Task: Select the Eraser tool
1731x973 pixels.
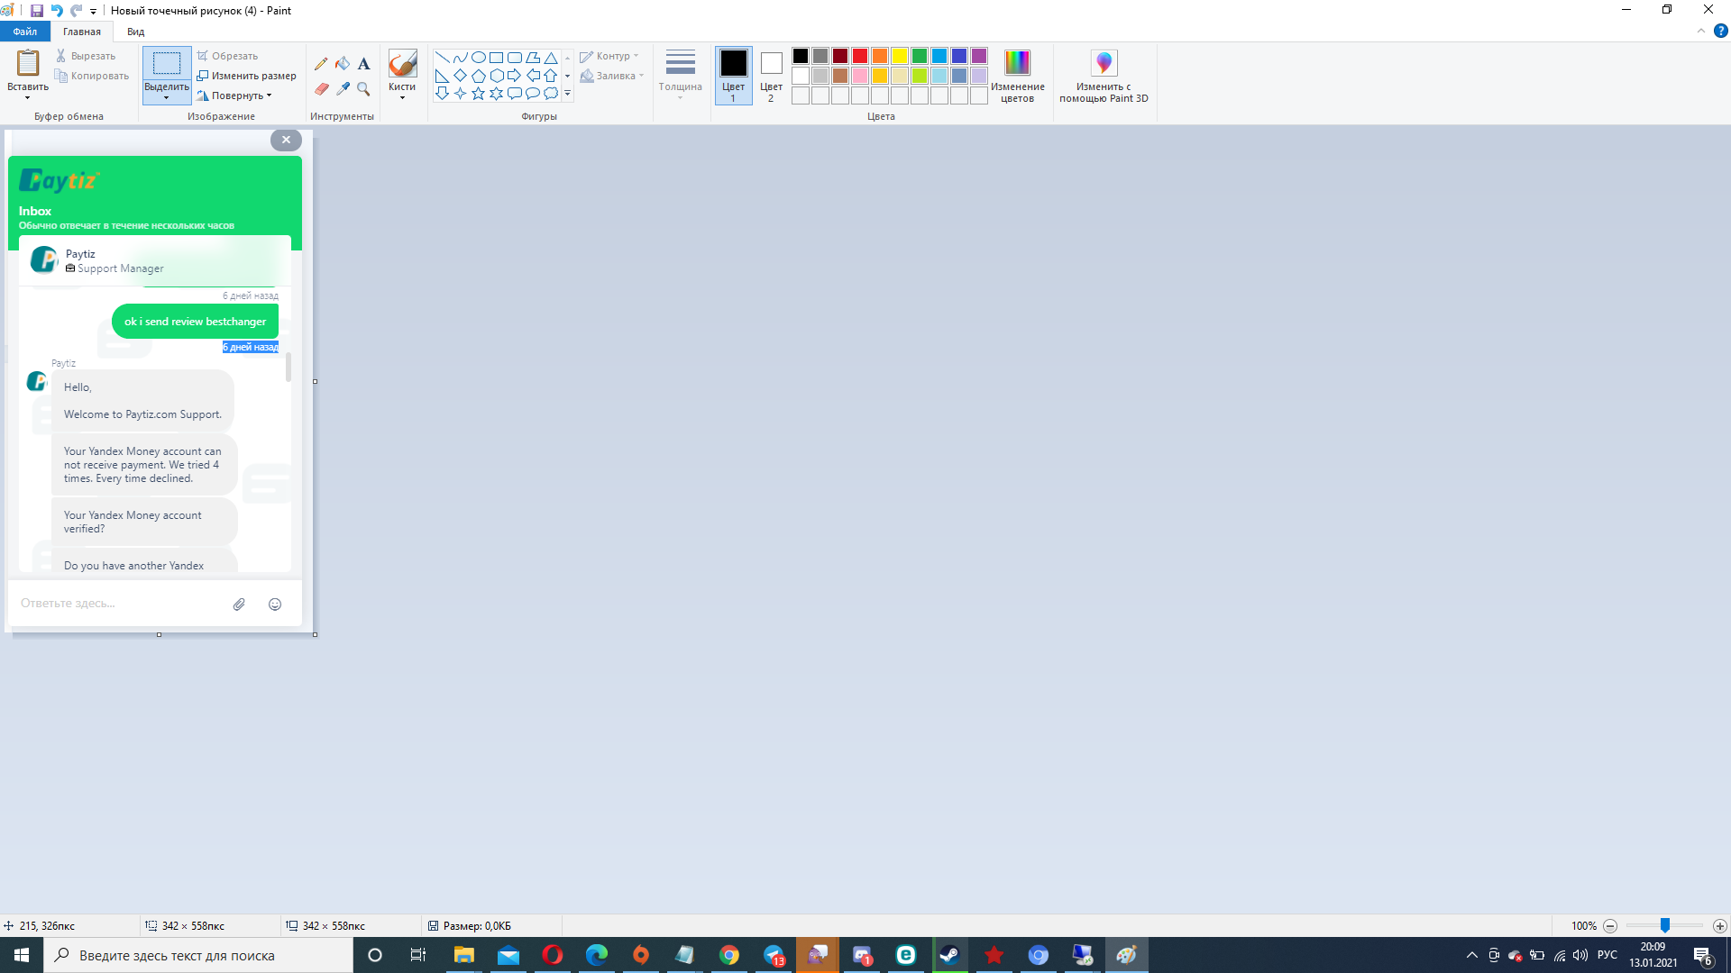Action: click(321, 89)
